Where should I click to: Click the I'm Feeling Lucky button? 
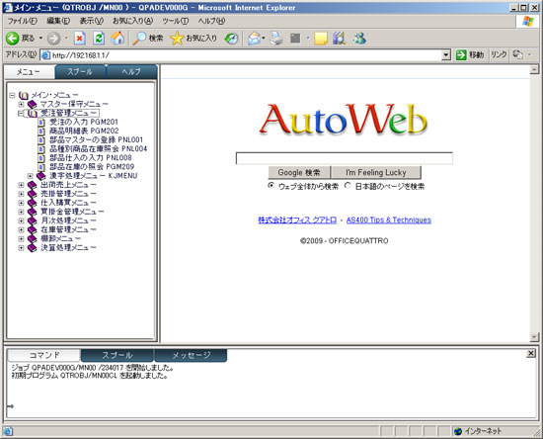coord(376,172)
